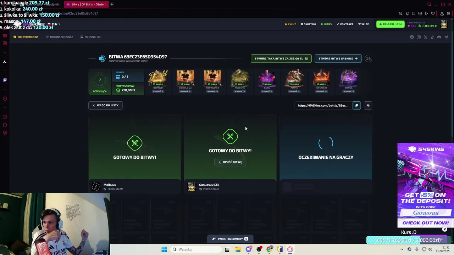Click the browser heart bookmark icon

click(x=433, y=13)
